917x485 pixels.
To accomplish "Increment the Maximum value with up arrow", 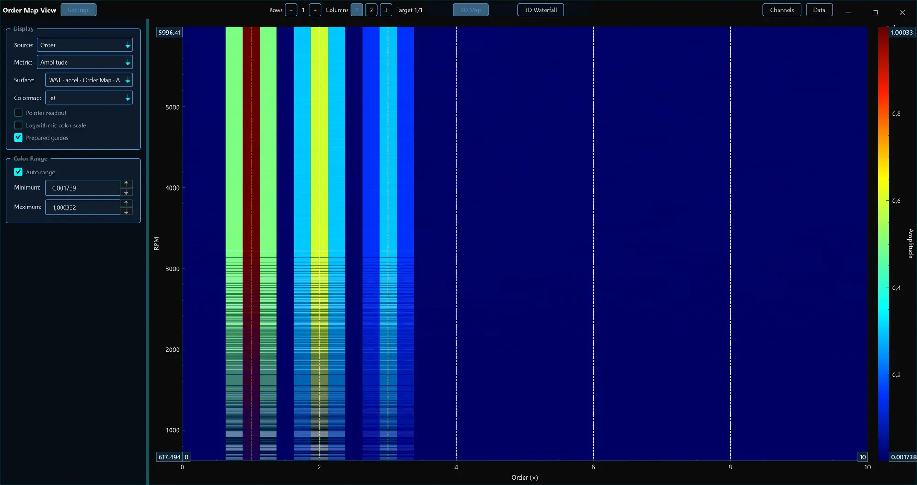I will 127,203.
